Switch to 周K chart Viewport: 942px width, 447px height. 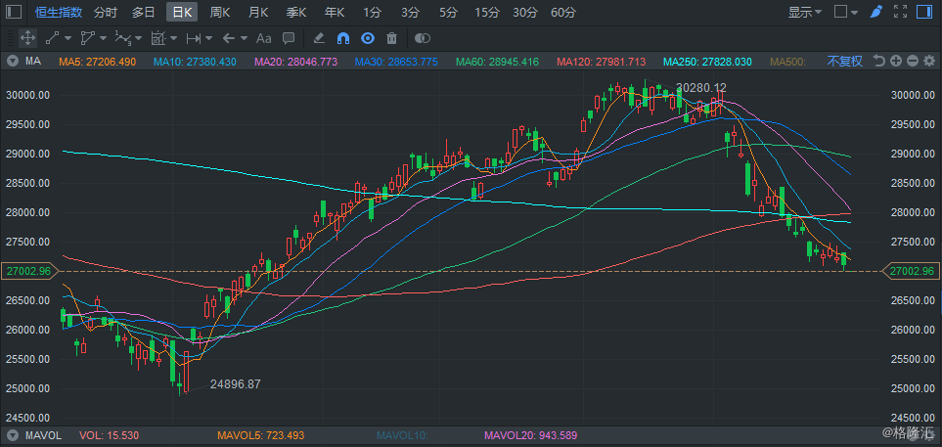tap(220, 12)
